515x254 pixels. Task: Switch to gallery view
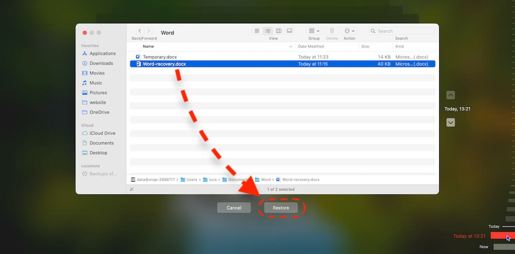click(x=289, y=31)
